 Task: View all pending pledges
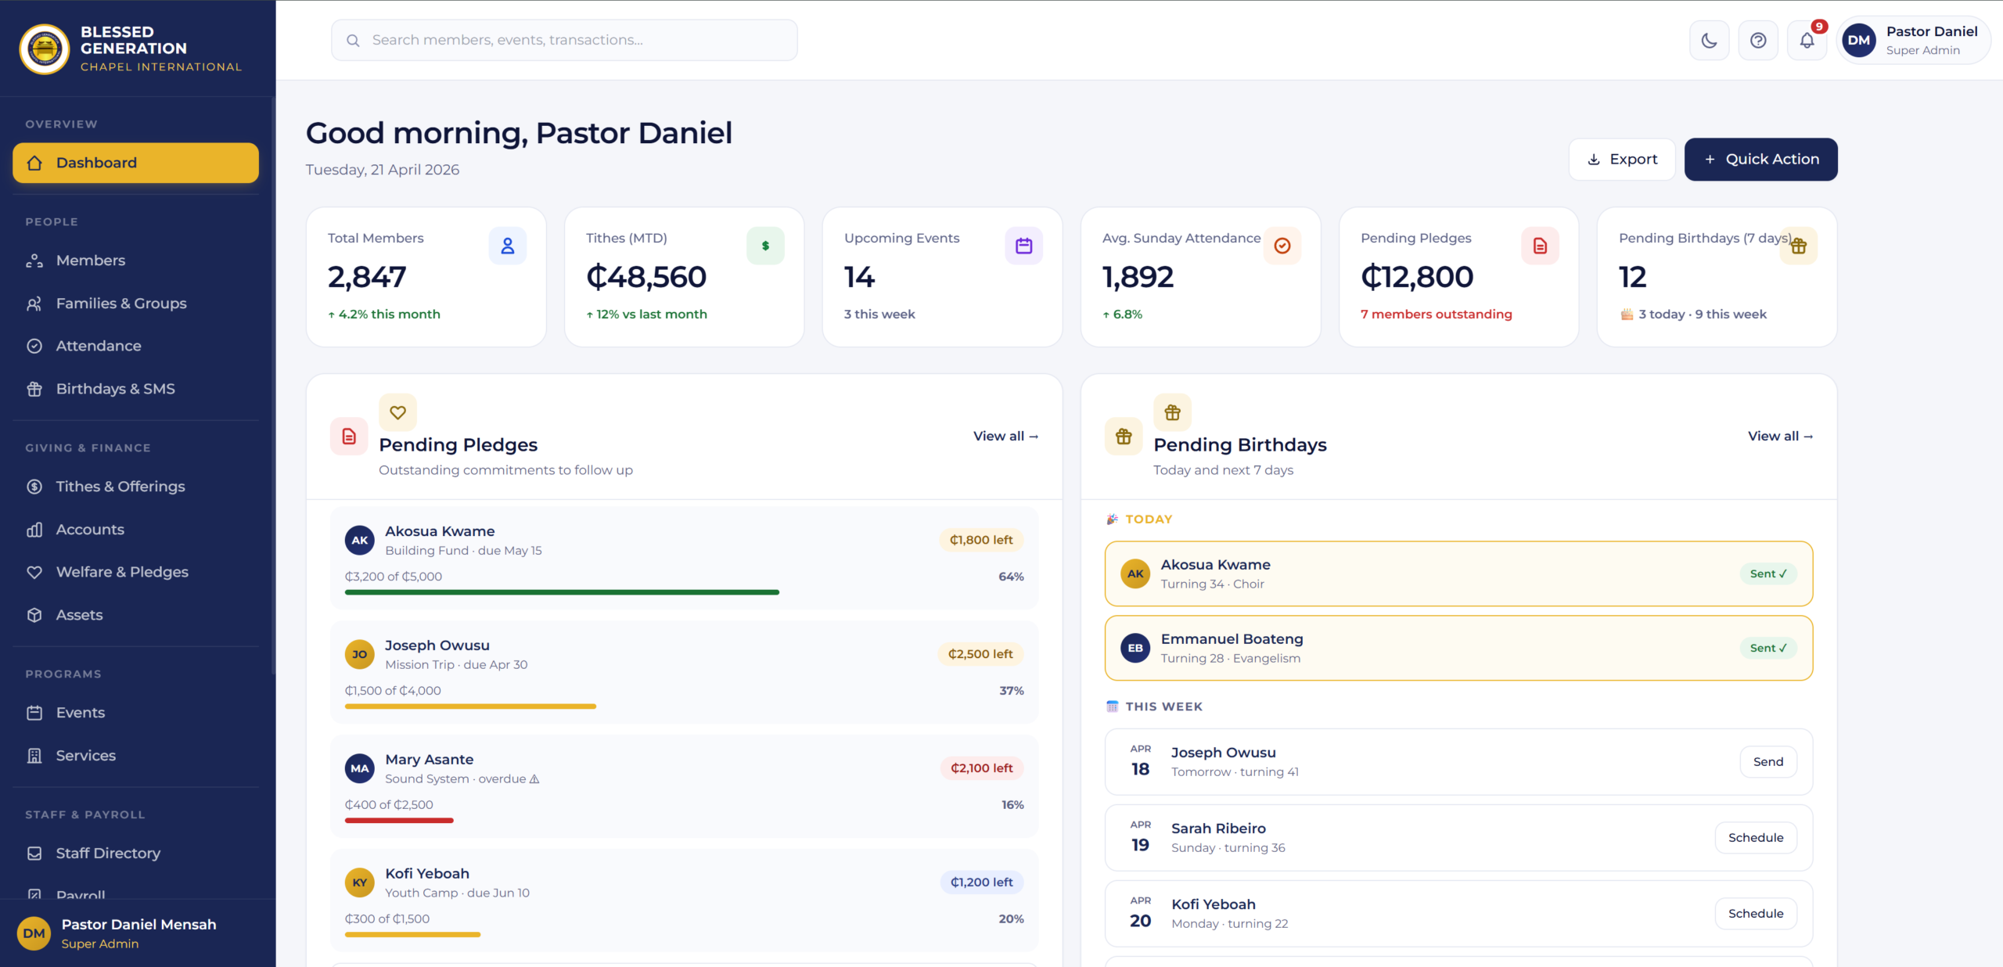1005,437
